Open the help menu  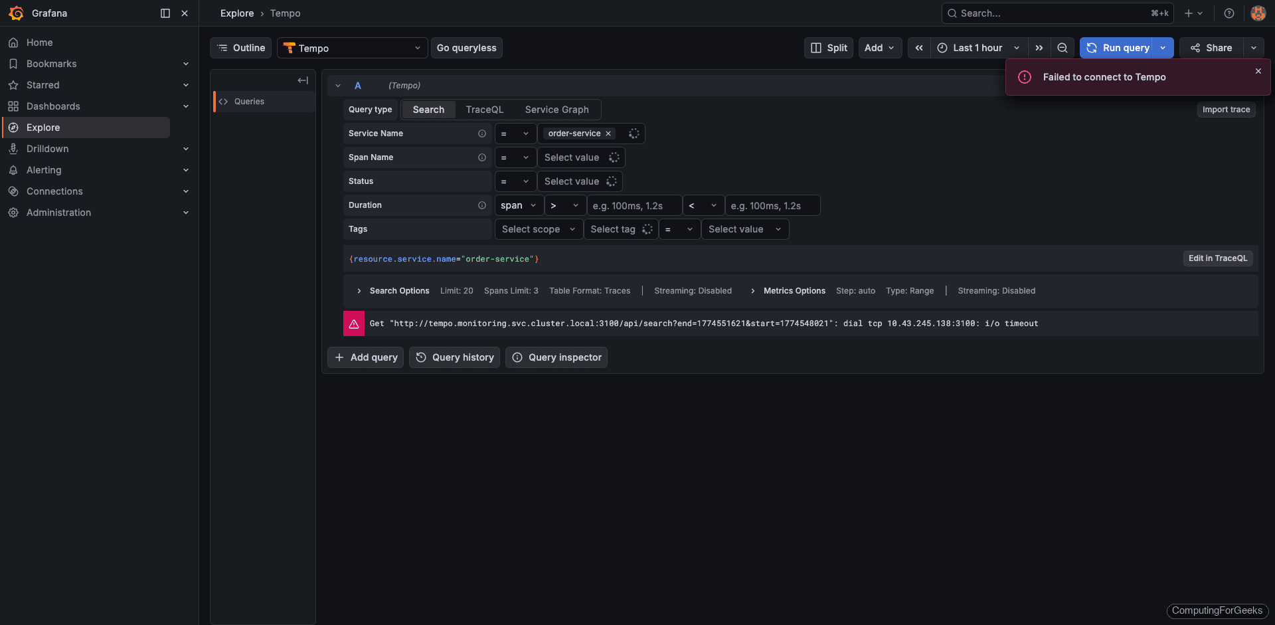tap(1229, 13)
